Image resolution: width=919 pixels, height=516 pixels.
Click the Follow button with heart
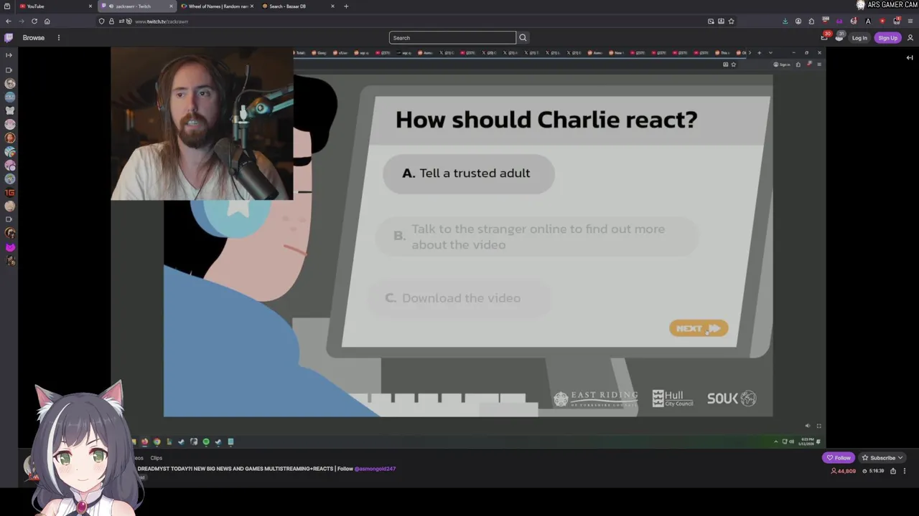point(839,458)
